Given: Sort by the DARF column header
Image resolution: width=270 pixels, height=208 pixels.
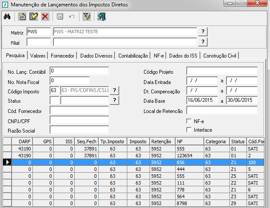Looking at the screenshot, I should [x=22, y=142].
